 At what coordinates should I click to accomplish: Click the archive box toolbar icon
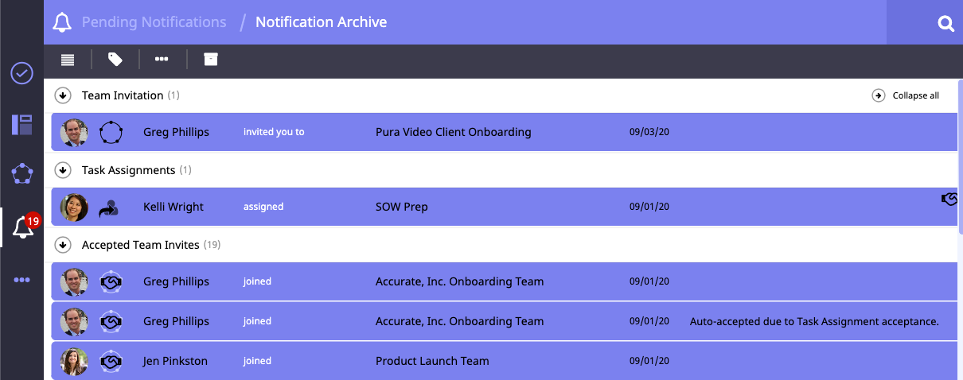(210, 60)
